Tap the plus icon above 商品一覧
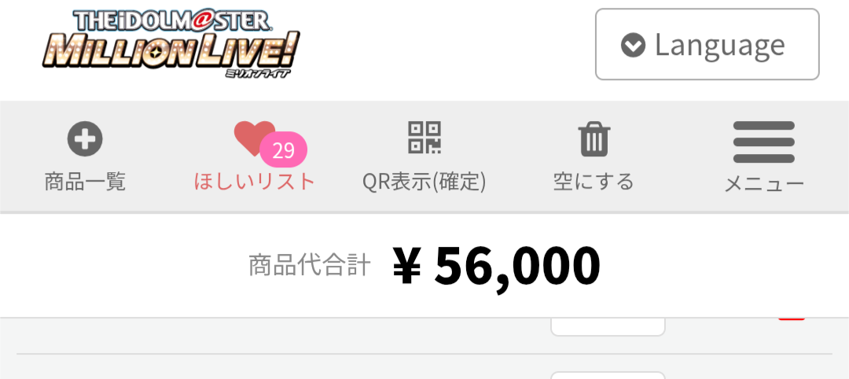 (85, 138)
